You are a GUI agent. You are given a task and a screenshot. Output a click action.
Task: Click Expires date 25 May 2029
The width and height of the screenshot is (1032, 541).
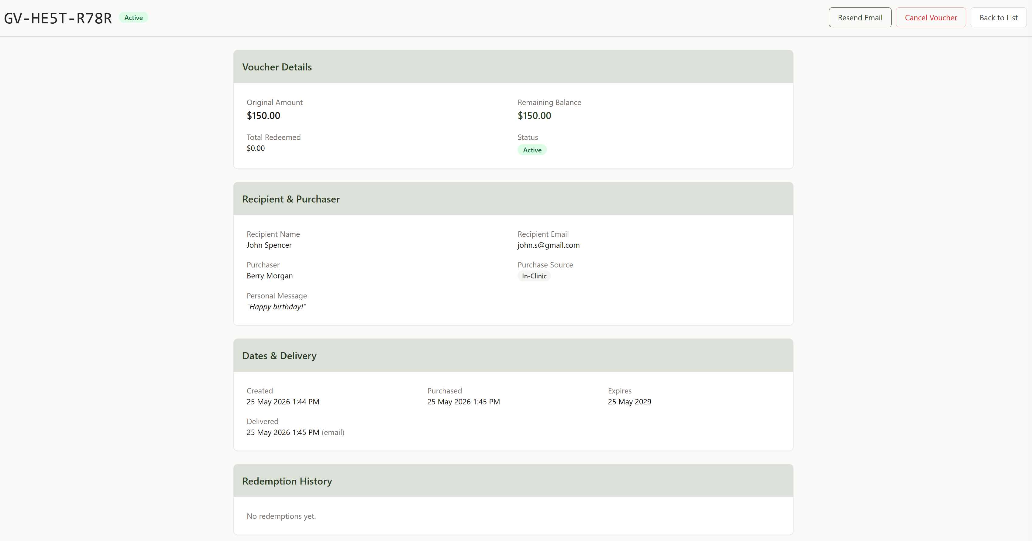629,401
